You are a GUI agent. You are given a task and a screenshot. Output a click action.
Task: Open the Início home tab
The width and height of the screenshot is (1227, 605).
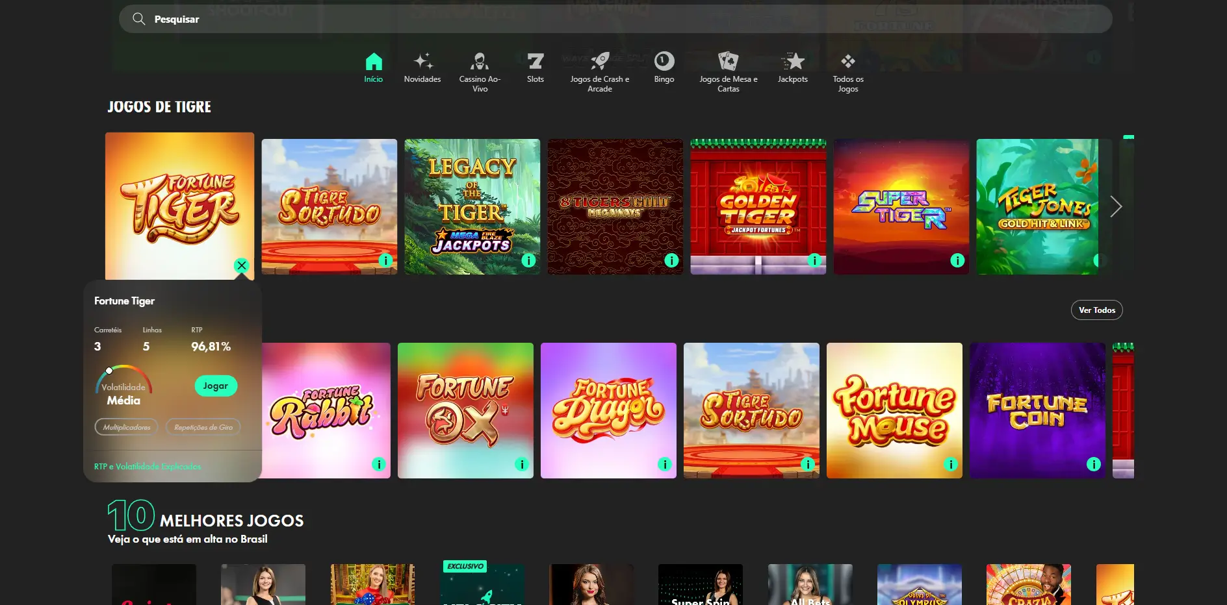[374, 68]
